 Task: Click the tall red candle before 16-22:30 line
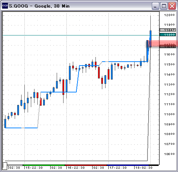pyautogui.click(x=63, y=87)
